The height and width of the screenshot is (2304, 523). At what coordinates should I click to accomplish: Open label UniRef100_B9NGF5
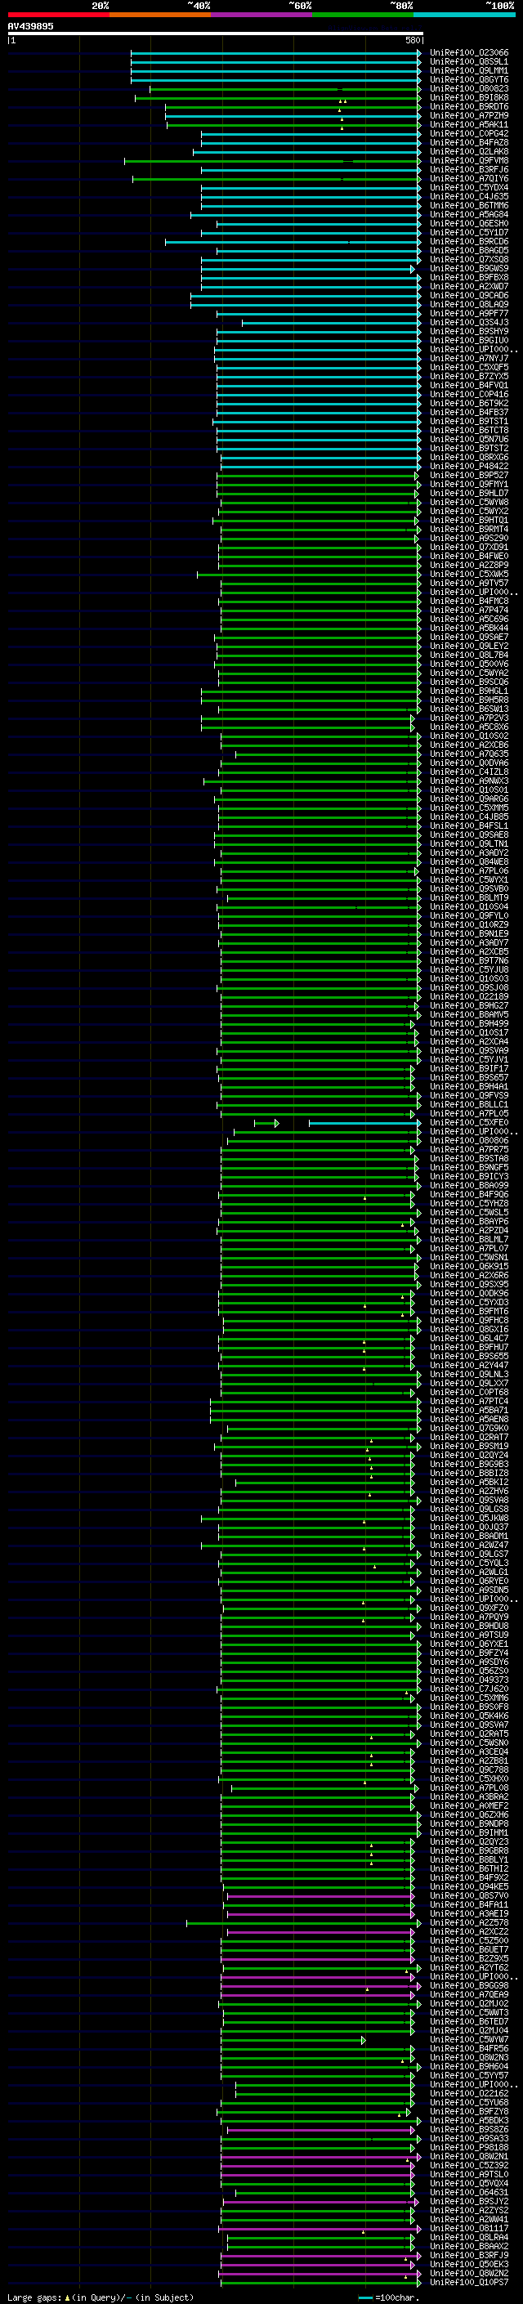pos(468,1167)
